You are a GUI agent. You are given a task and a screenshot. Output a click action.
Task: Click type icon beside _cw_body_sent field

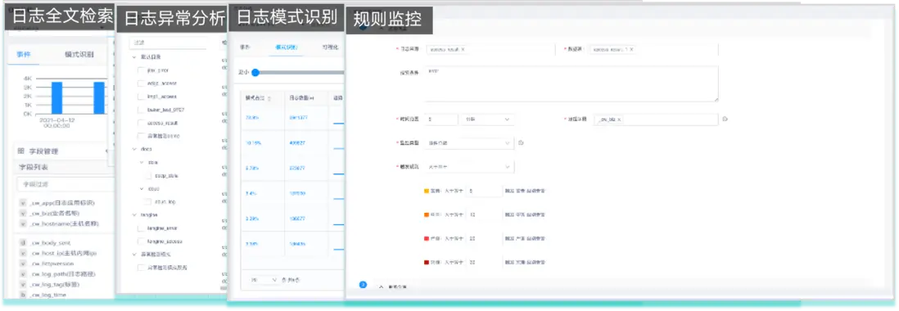pos(23,243)
